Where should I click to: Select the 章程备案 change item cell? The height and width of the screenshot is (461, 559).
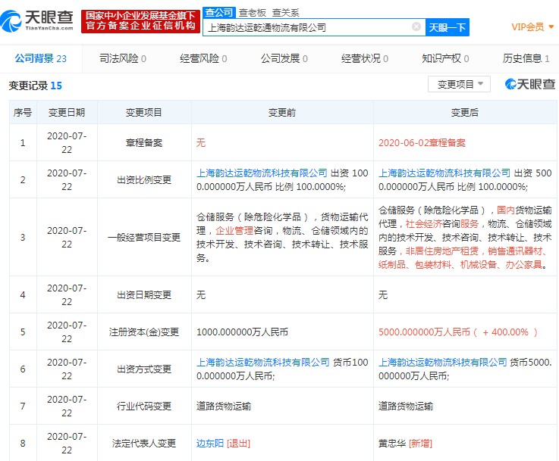144,142
